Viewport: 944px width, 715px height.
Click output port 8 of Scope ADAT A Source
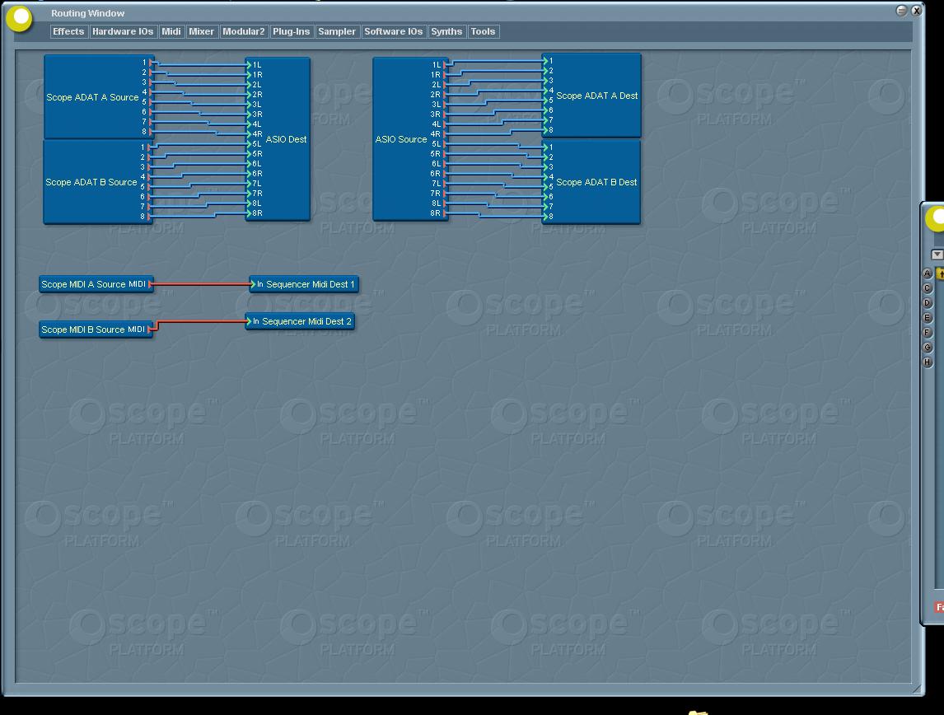point(151,132)
